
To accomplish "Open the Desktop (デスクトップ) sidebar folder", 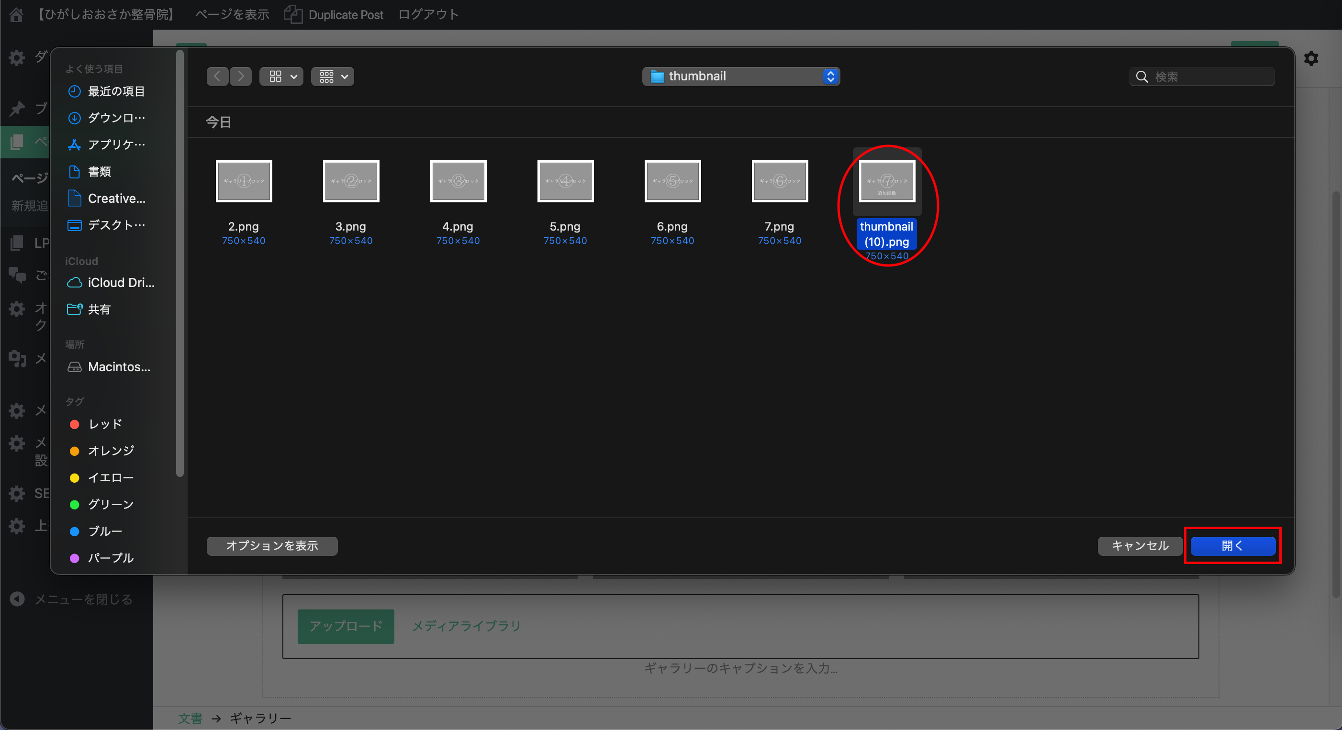I will click(116, 225).
